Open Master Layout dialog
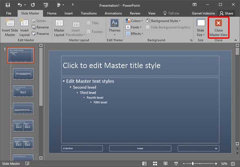 click(x=59, y=28)
